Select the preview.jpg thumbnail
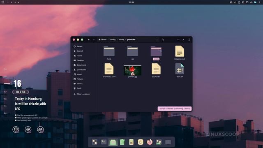 click(132, 70)
